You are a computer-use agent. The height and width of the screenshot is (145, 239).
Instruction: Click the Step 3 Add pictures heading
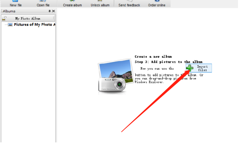coord(168,62)
